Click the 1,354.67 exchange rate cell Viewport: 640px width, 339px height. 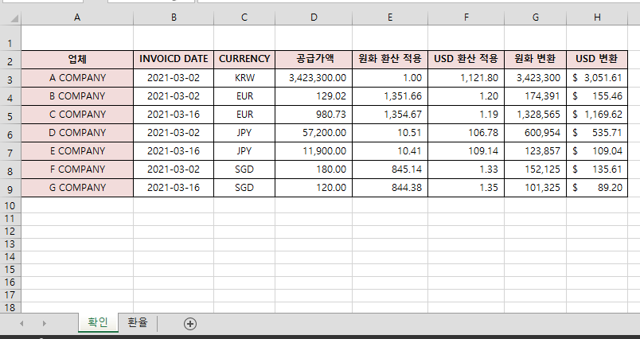click(x=390, y=115)
